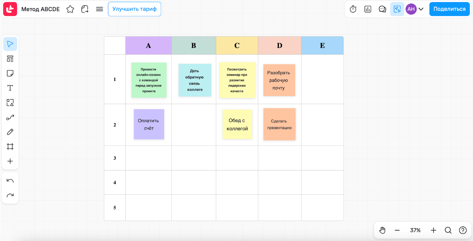Toggle collaborators' cursors visibility
Image resolution: width=473 pixels, height=241 pixels.
click(x=397, y=9)
